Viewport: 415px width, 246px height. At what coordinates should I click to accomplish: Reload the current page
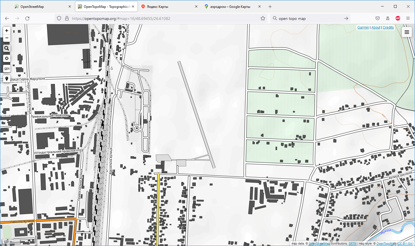coord(27,19)
